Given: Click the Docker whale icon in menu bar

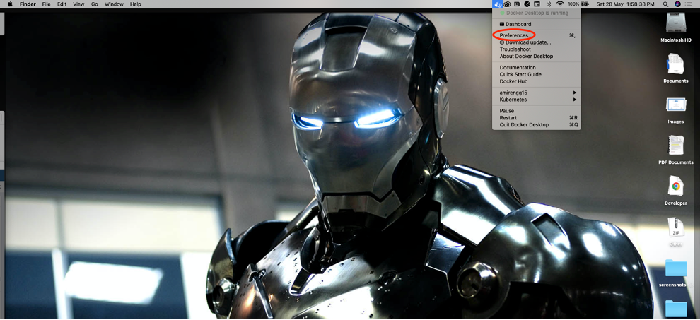Looking at the screenshot, I should point(498,4).
